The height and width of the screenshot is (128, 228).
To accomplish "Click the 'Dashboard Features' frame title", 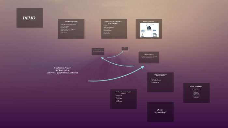I will pyautogui.click(x=71, y=21).
